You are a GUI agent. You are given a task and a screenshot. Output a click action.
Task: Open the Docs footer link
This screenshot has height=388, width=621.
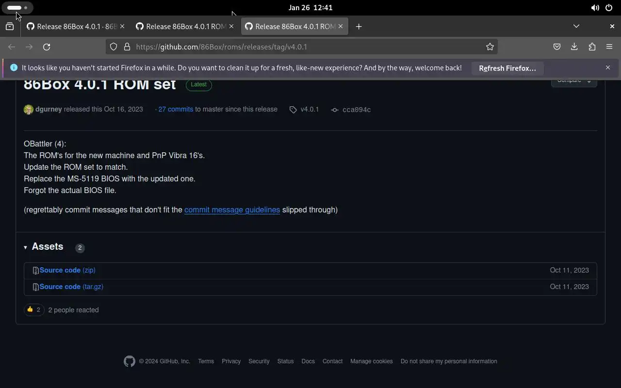pos(308,361)
